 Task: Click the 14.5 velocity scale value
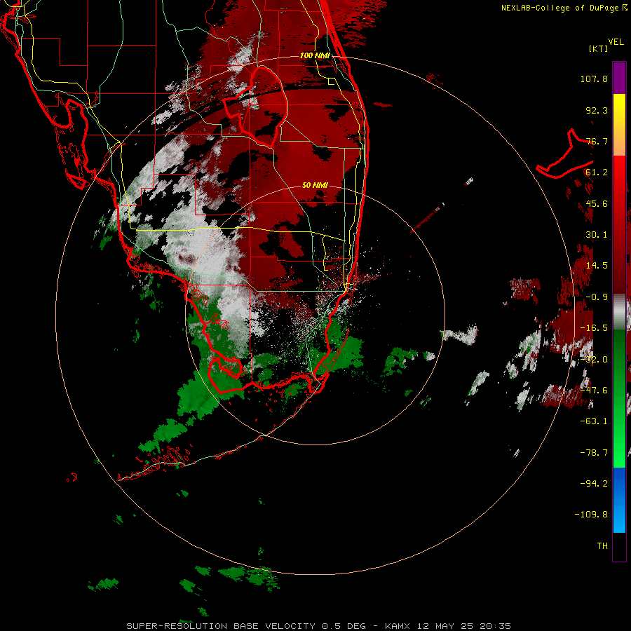click(597, 266)
